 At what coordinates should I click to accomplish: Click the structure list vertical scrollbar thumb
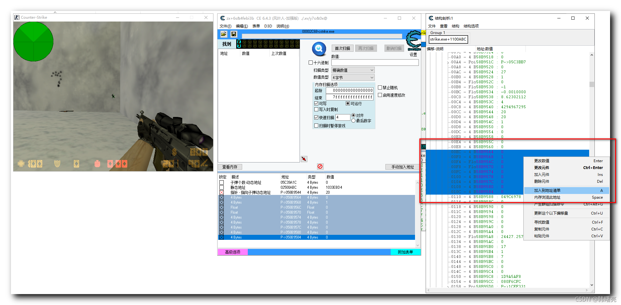592,84
